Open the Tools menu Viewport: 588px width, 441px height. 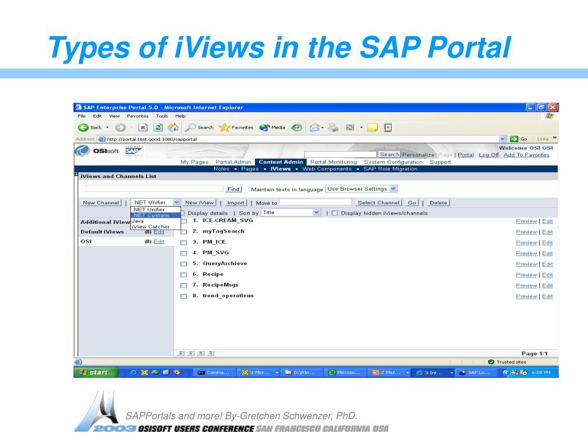162,116
